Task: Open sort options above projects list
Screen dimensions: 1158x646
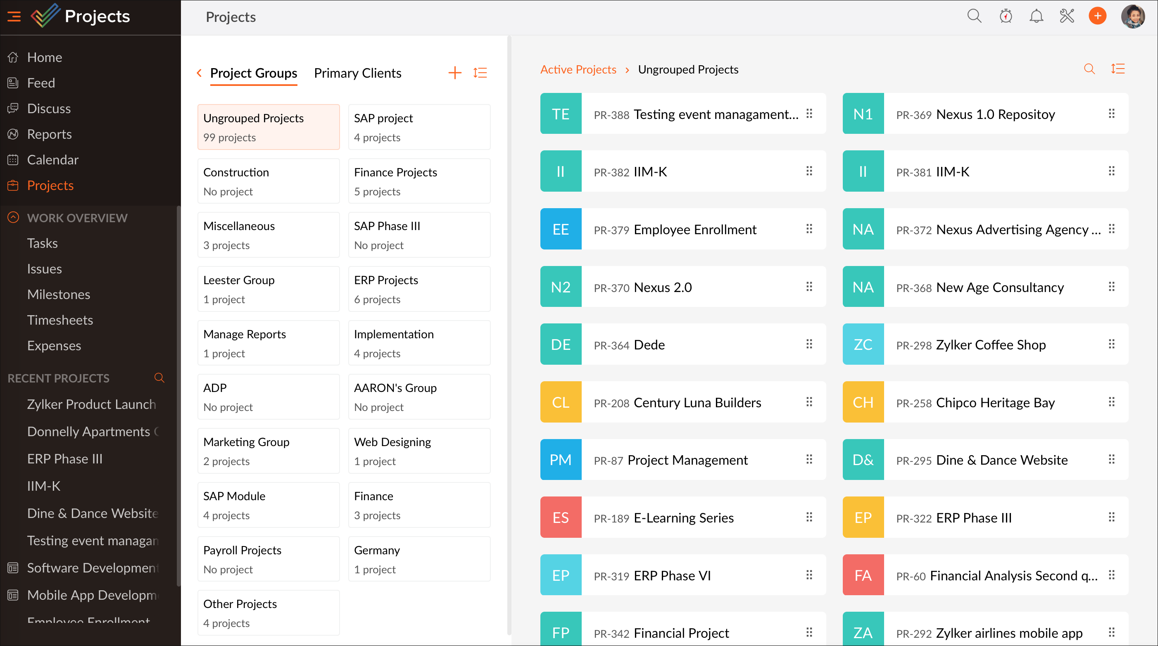Action: (1118, 69)
